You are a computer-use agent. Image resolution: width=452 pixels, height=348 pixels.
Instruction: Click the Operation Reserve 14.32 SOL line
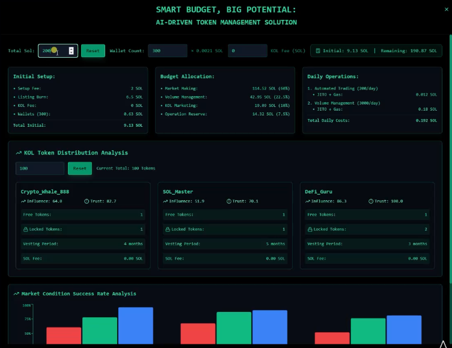click(x=225, y=114)
